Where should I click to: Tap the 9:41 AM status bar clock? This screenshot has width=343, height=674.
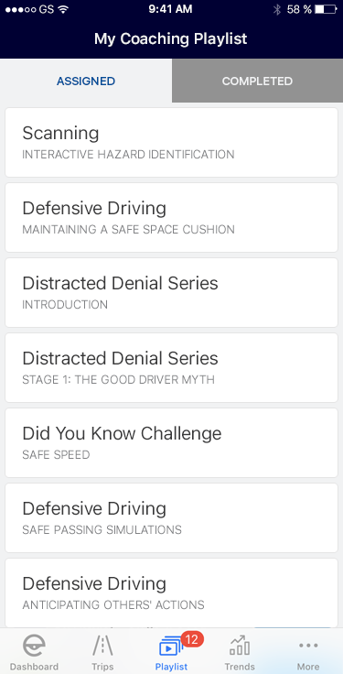[170, 9]
